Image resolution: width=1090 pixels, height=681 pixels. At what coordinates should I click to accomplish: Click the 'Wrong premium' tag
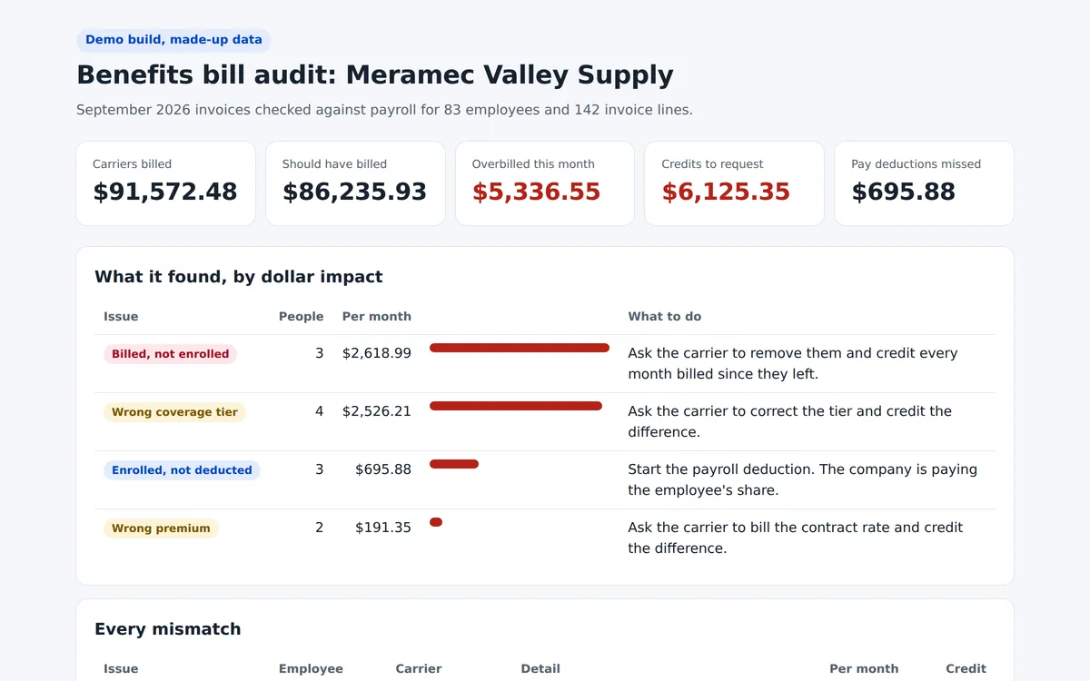(x=161, y=528)
